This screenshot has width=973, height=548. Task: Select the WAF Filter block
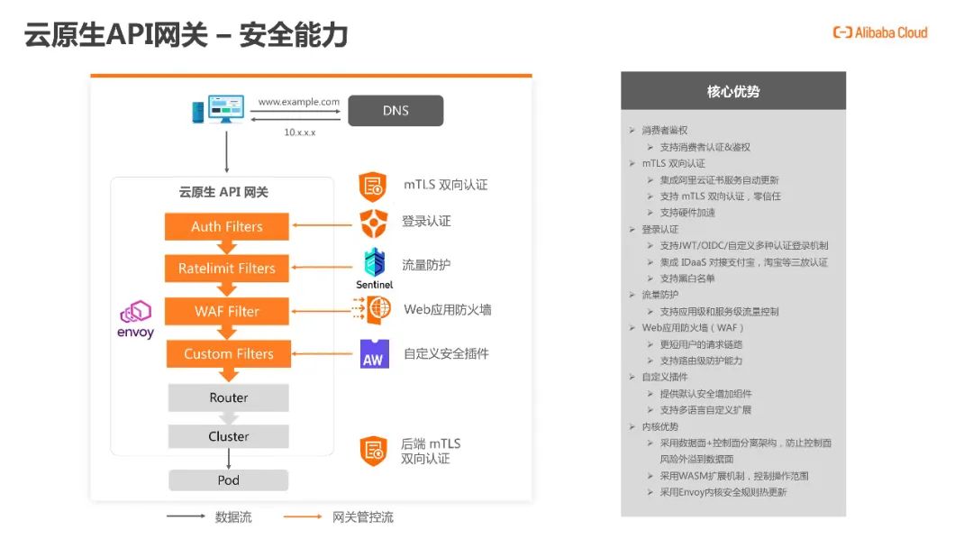click(x=226, y=311)
